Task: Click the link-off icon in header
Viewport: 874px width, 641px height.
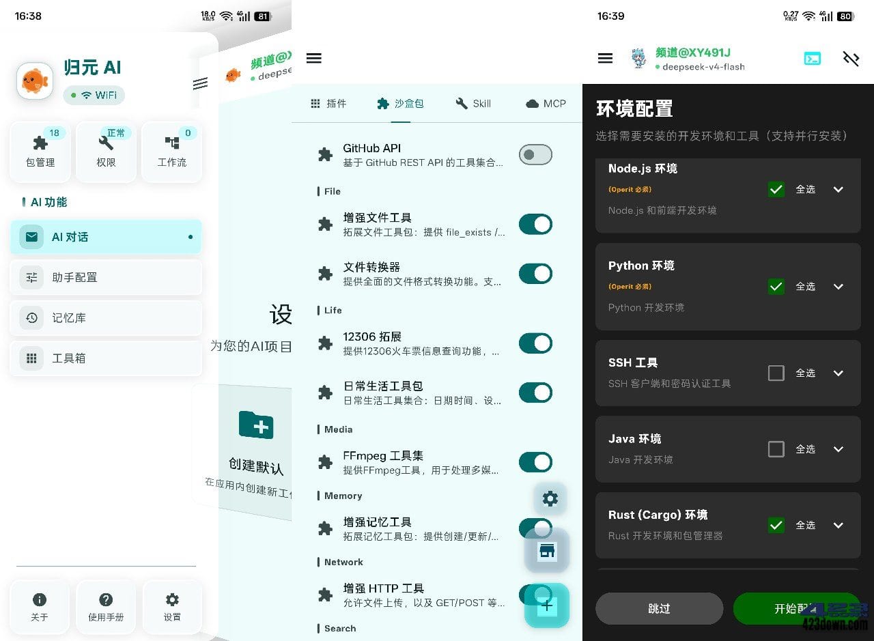Action: pos(851,59)
